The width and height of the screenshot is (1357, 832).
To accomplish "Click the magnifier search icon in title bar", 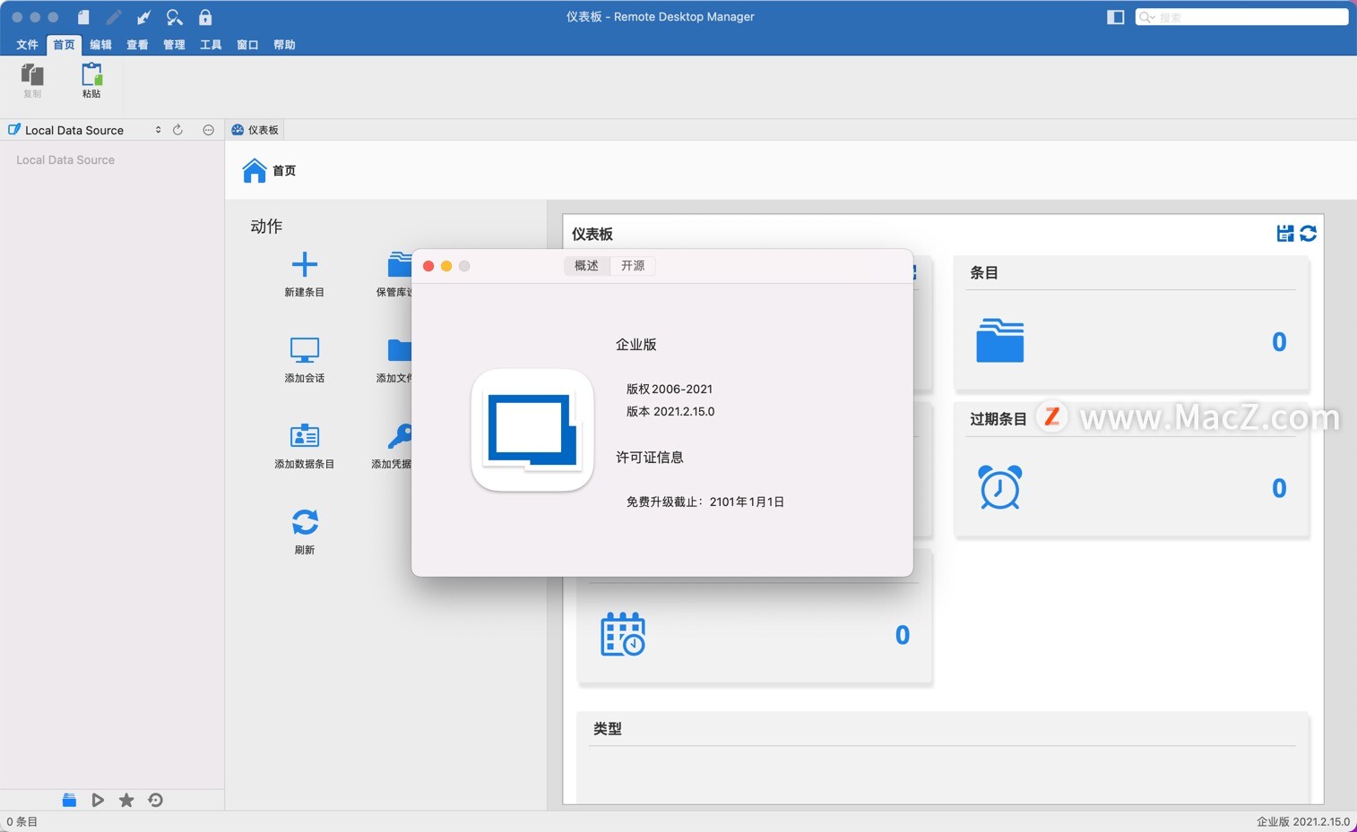I will 175,17.
